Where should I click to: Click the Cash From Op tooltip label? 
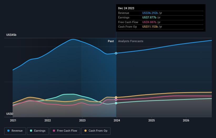[127, 27]
